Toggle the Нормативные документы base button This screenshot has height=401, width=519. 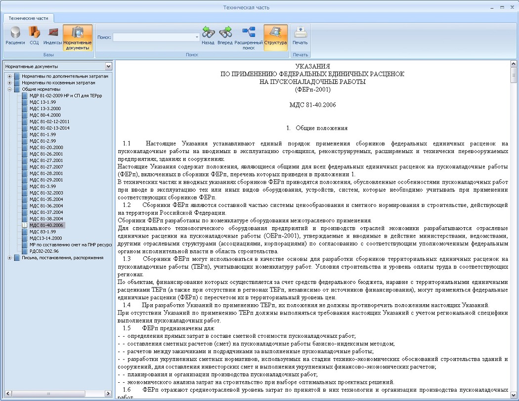pyautogui.click(x=78, y=38)
